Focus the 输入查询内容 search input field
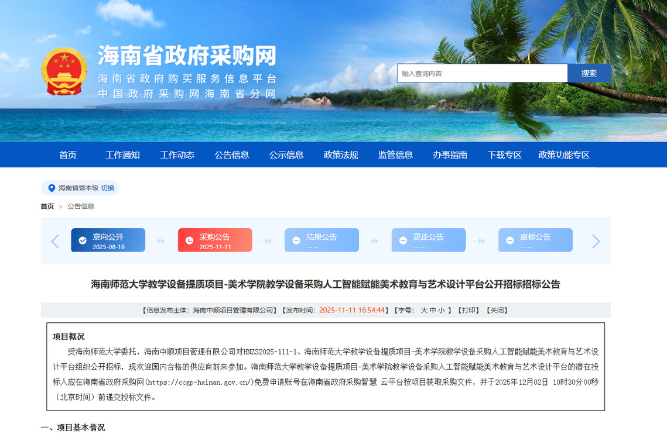 click(482, 73)
